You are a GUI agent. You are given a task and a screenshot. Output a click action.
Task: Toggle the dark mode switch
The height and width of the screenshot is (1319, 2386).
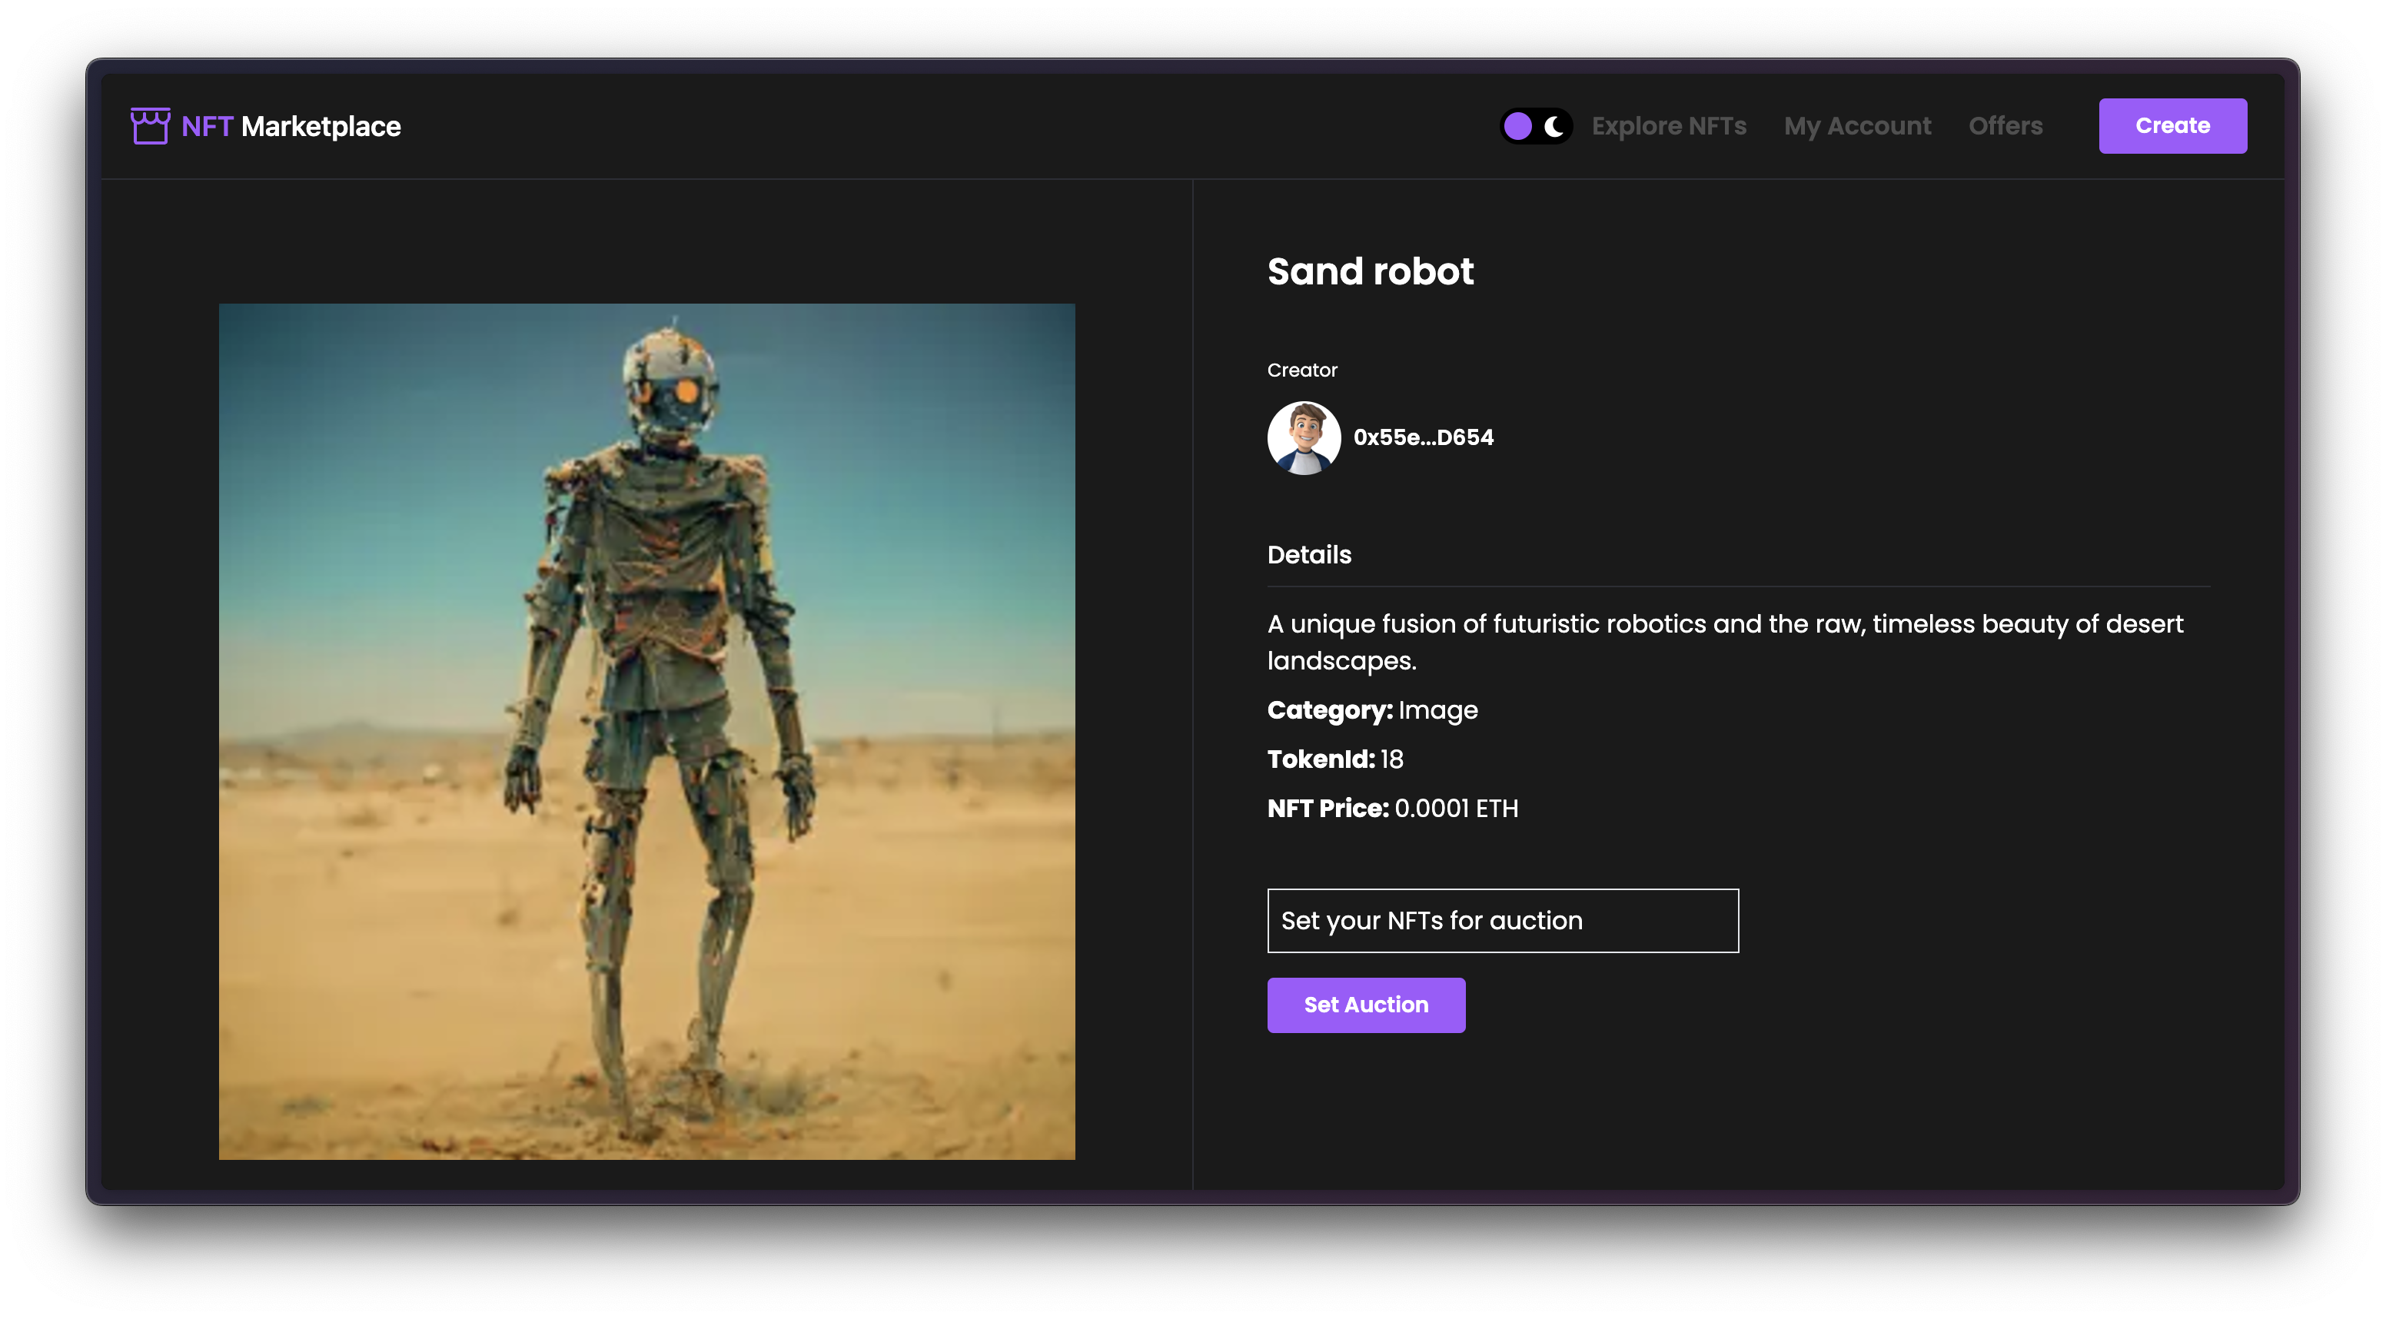click(1535, 126)
